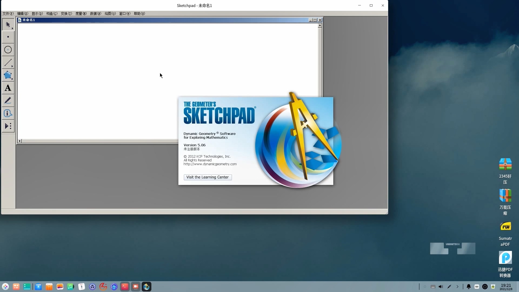Open the 变换(T) menu
The height and width of the screenshot is (292, 519).
66,14
